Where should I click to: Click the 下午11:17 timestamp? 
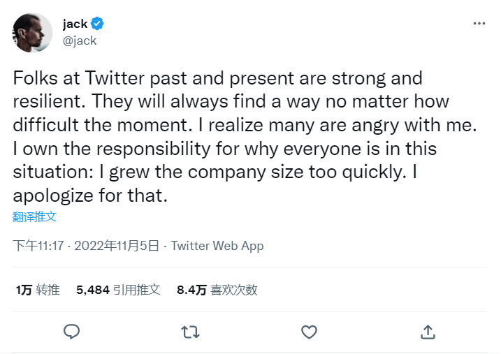click(x=38, y=246)
